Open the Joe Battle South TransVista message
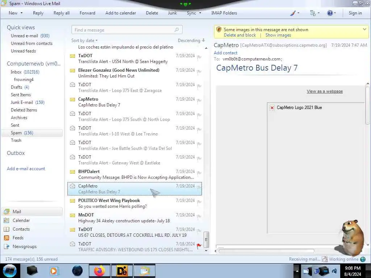Viewport: 371px width, 278px height. (x=134, y=146)
